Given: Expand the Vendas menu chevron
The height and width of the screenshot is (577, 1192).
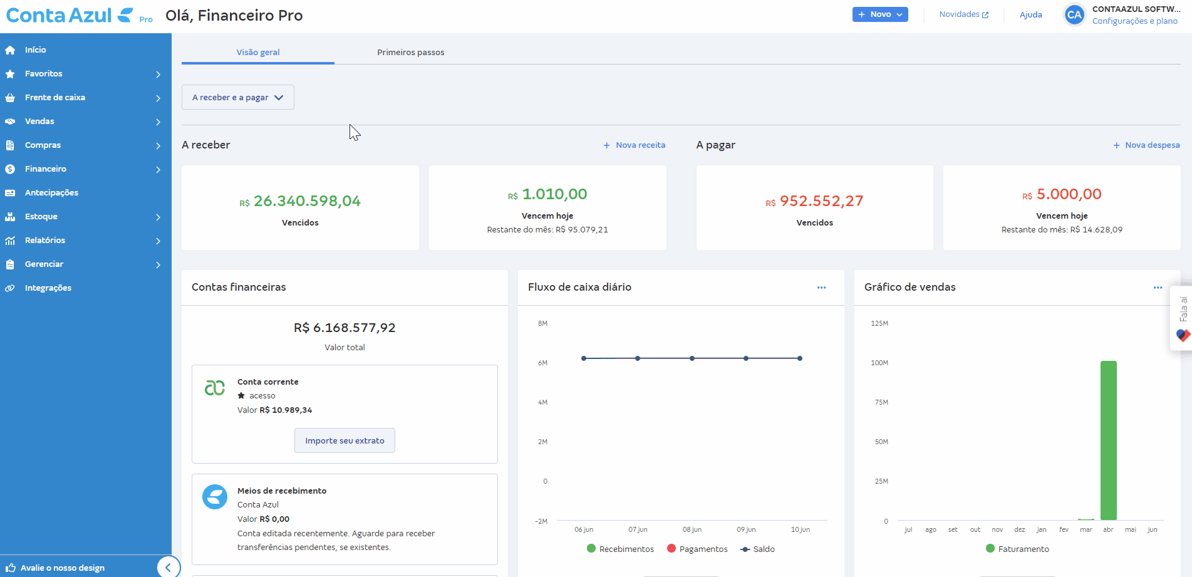Looking at the screenshot, I should [158, 122].
